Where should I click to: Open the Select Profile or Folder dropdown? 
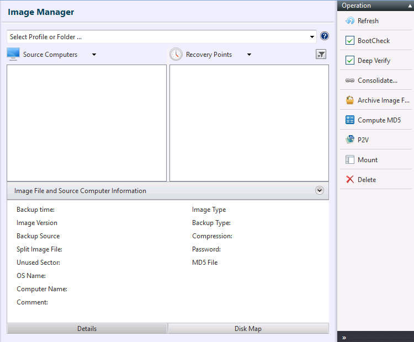click(312, 37)
